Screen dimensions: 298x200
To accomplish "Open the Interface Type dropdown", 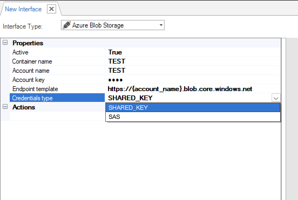I will 161,25.
